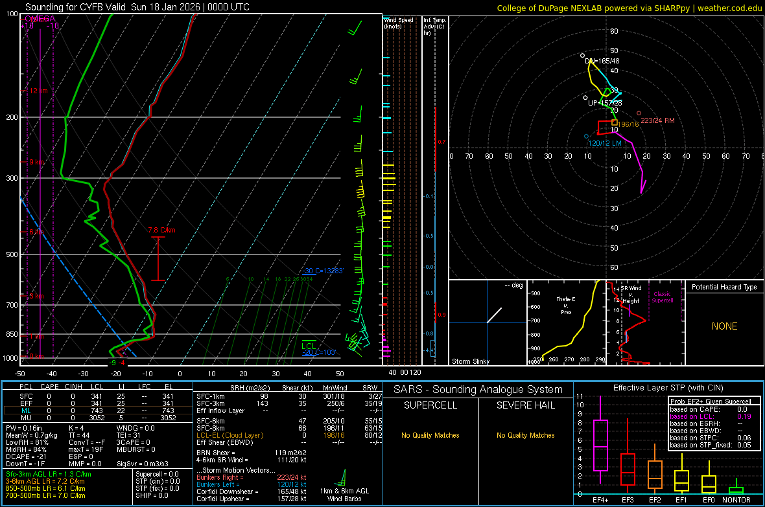
Task: Click the SUPERCELL column heading
Action: point(430,405)
